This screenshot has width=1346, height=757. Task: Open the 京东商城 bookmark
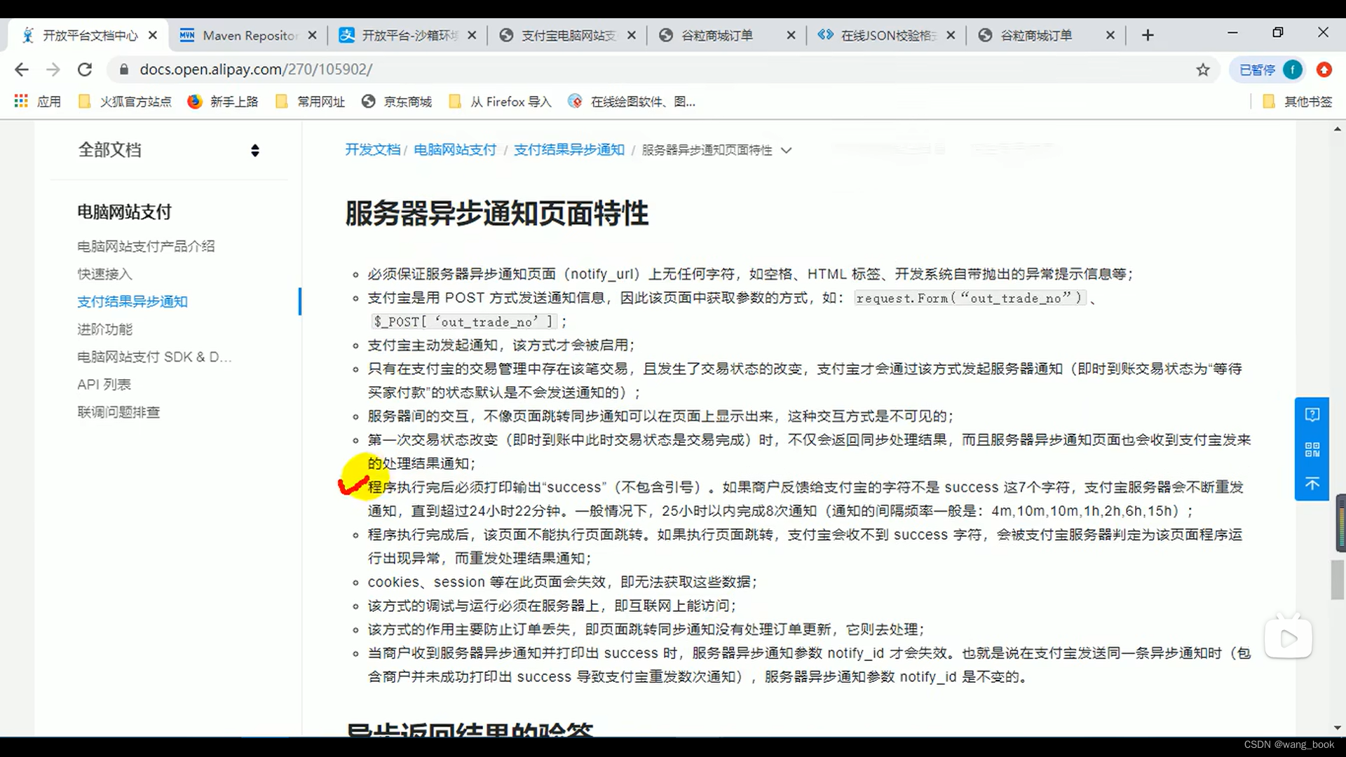(397, 102)
